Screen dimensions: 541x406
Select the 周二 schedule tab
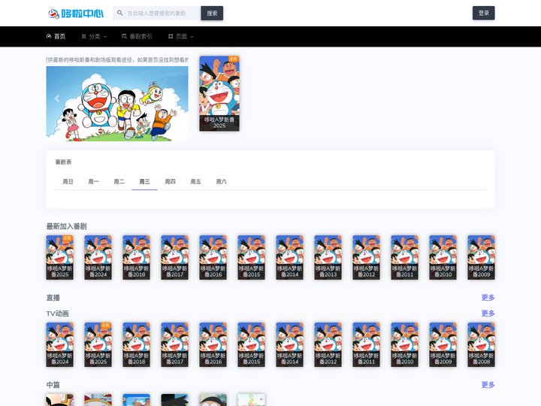point(119,182)
